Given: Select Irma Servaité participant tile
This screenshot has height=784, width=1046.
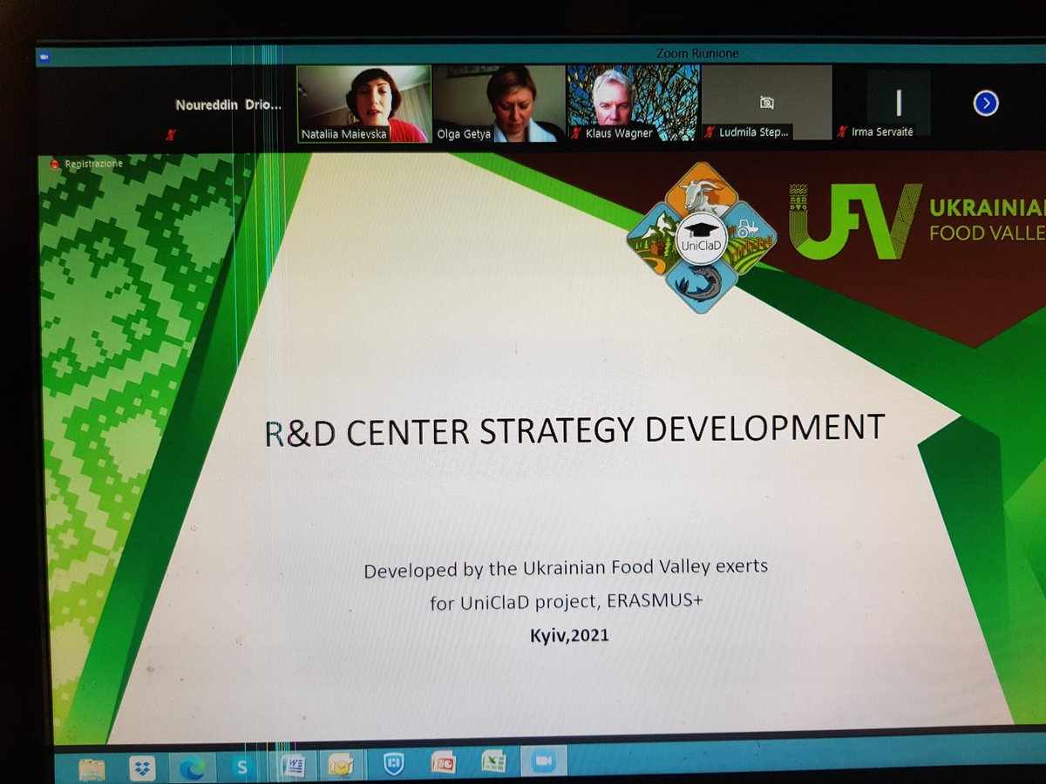Looking at the screenshot, I should (x=899, y=104).
